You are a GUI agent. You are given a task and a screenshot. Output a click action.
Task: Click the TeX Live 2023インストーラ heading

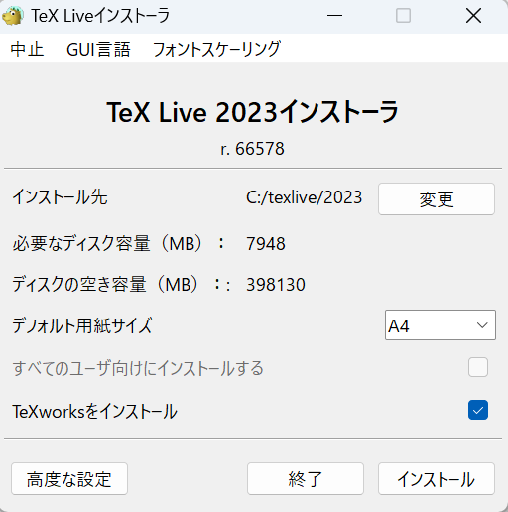tap(253, 112)
